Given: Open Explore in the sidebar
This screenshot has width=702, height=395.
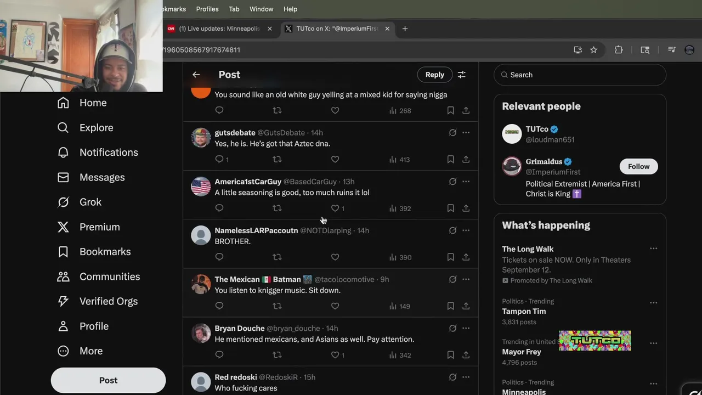Looking at the screenshot, I should click(x=85, y=127).
